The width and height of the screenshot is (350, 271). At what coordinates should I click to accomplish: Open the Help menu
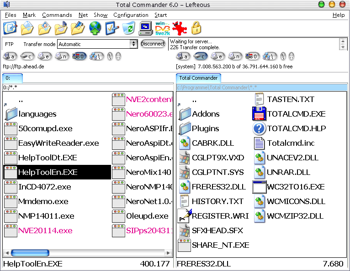pos(339,15)
